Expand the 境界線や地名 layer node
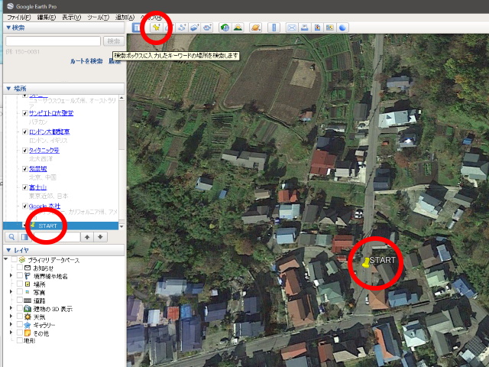The height and width of the screenshot is (367, 489). [x=11, y=275]
